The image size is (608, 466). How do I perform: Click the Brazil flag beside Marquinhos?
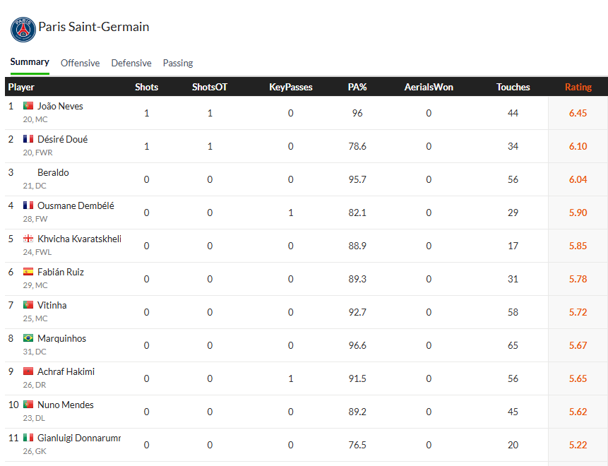[x=28, y=338]
